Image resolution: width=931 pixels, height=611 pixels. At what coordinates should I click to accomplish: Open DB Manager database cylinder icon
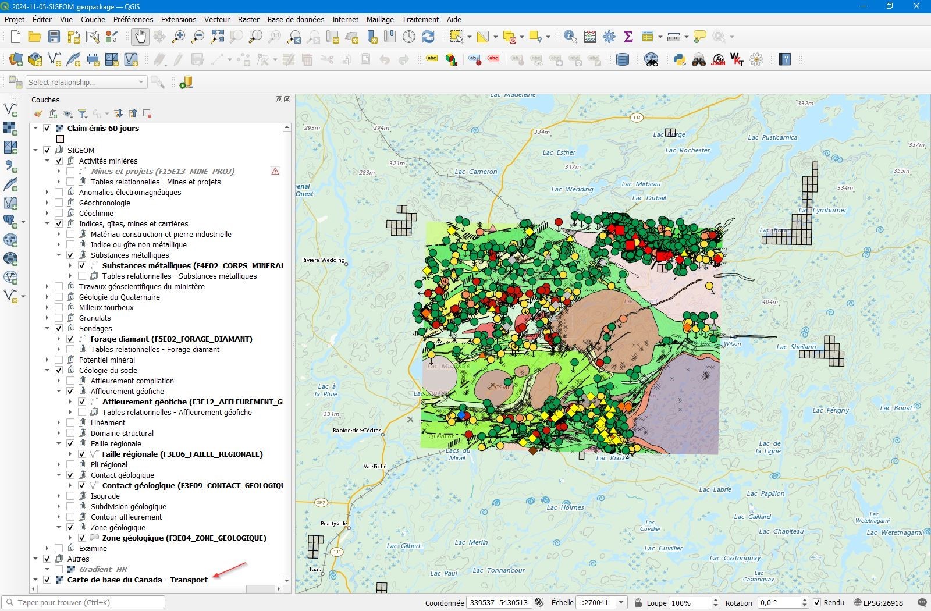(x=623, y=59)
